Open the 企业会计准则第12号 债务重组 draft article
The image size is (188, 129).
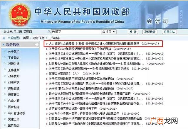coord(96,54)
